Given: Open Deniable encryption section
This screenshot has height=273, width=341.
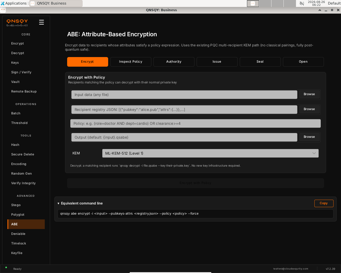Looking at the screenshot, I should pos(26,234).
